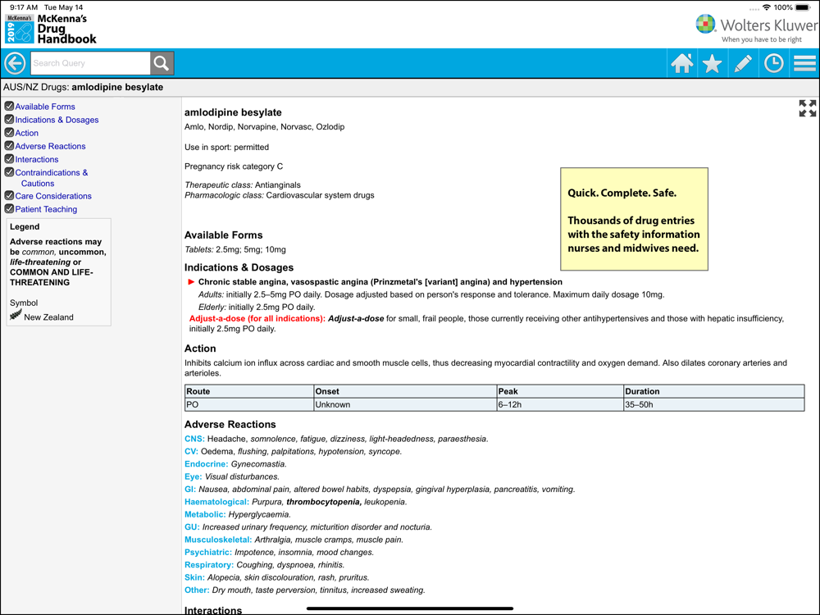Select the Musculoskeletal adverse reactions label

218,540
